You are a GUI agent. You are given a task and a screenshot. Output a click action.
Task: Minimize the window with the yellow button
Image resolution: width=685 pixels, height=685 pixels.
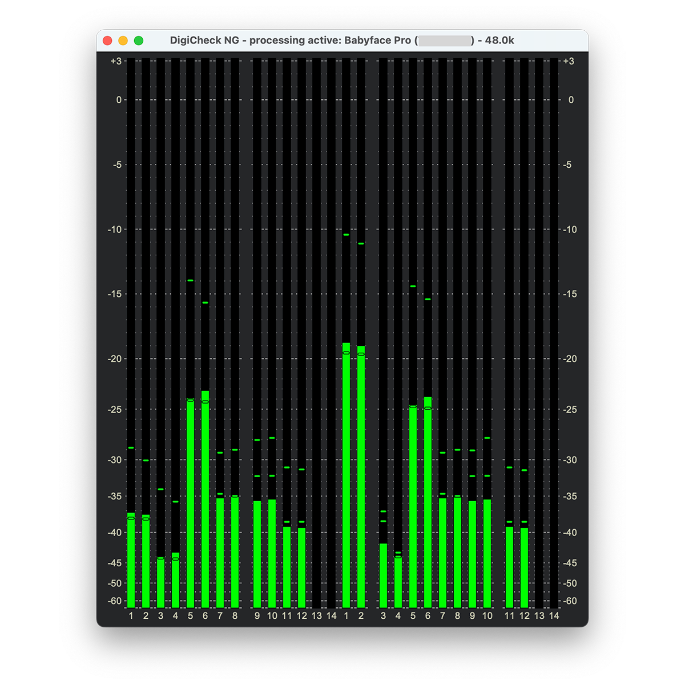click(123, 41)
